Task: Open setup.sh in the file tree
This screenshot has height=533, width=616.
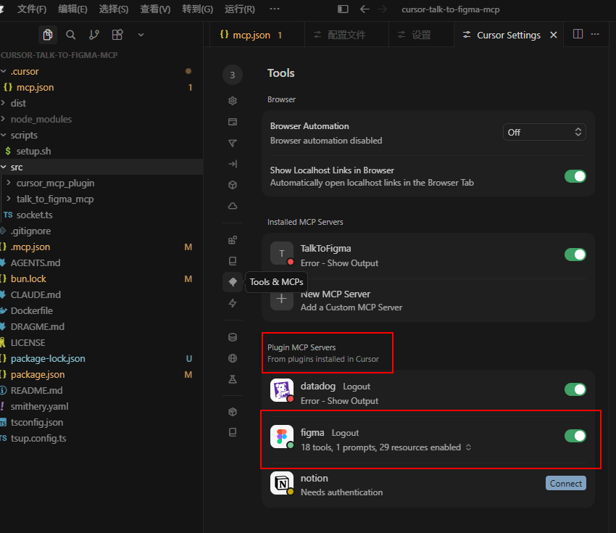Action: (101, 152)
